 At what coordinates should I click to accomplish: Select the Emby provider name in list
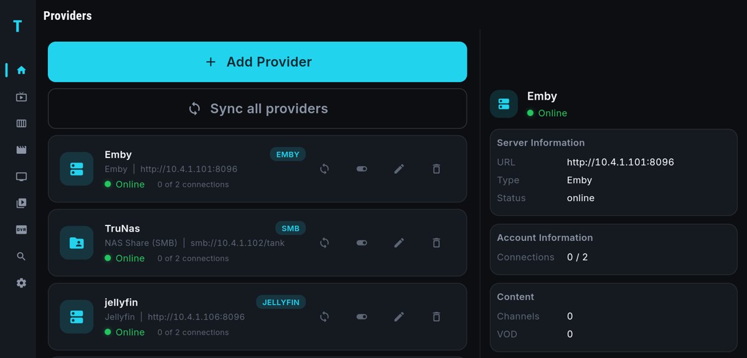pyautogui.click(x=118, y=154)
